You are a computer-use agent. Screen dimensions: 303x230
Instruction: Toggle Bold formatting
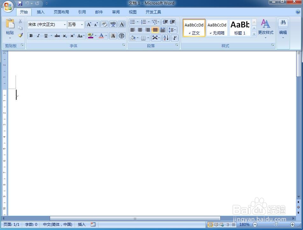pyautogui.click(x=31, y=36)
